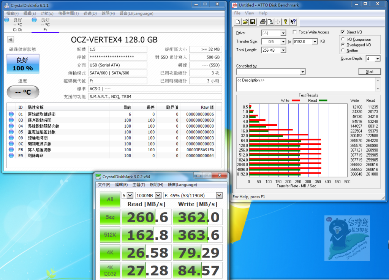
Task: Click the Save floppy disk icon
Action: coord(253,22)
